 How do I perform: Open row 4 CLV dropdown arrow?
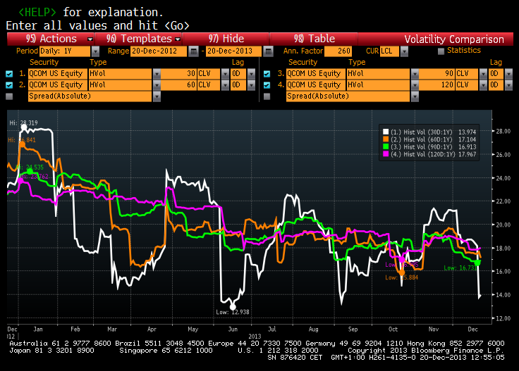[483, 85]
